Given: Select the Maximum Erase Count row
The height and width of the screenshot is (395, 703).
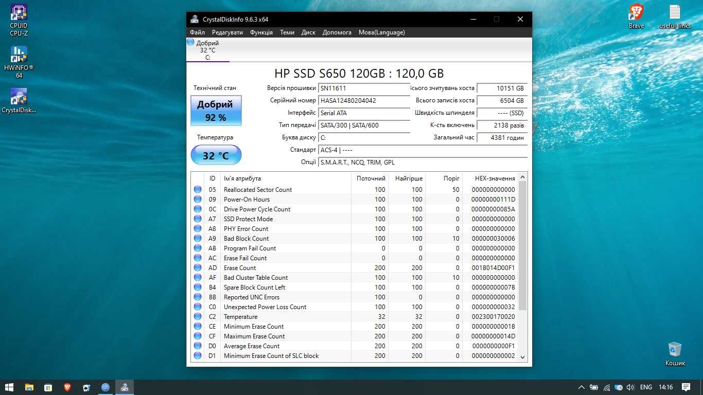Looking at the screenshot, I should point(355,336).
